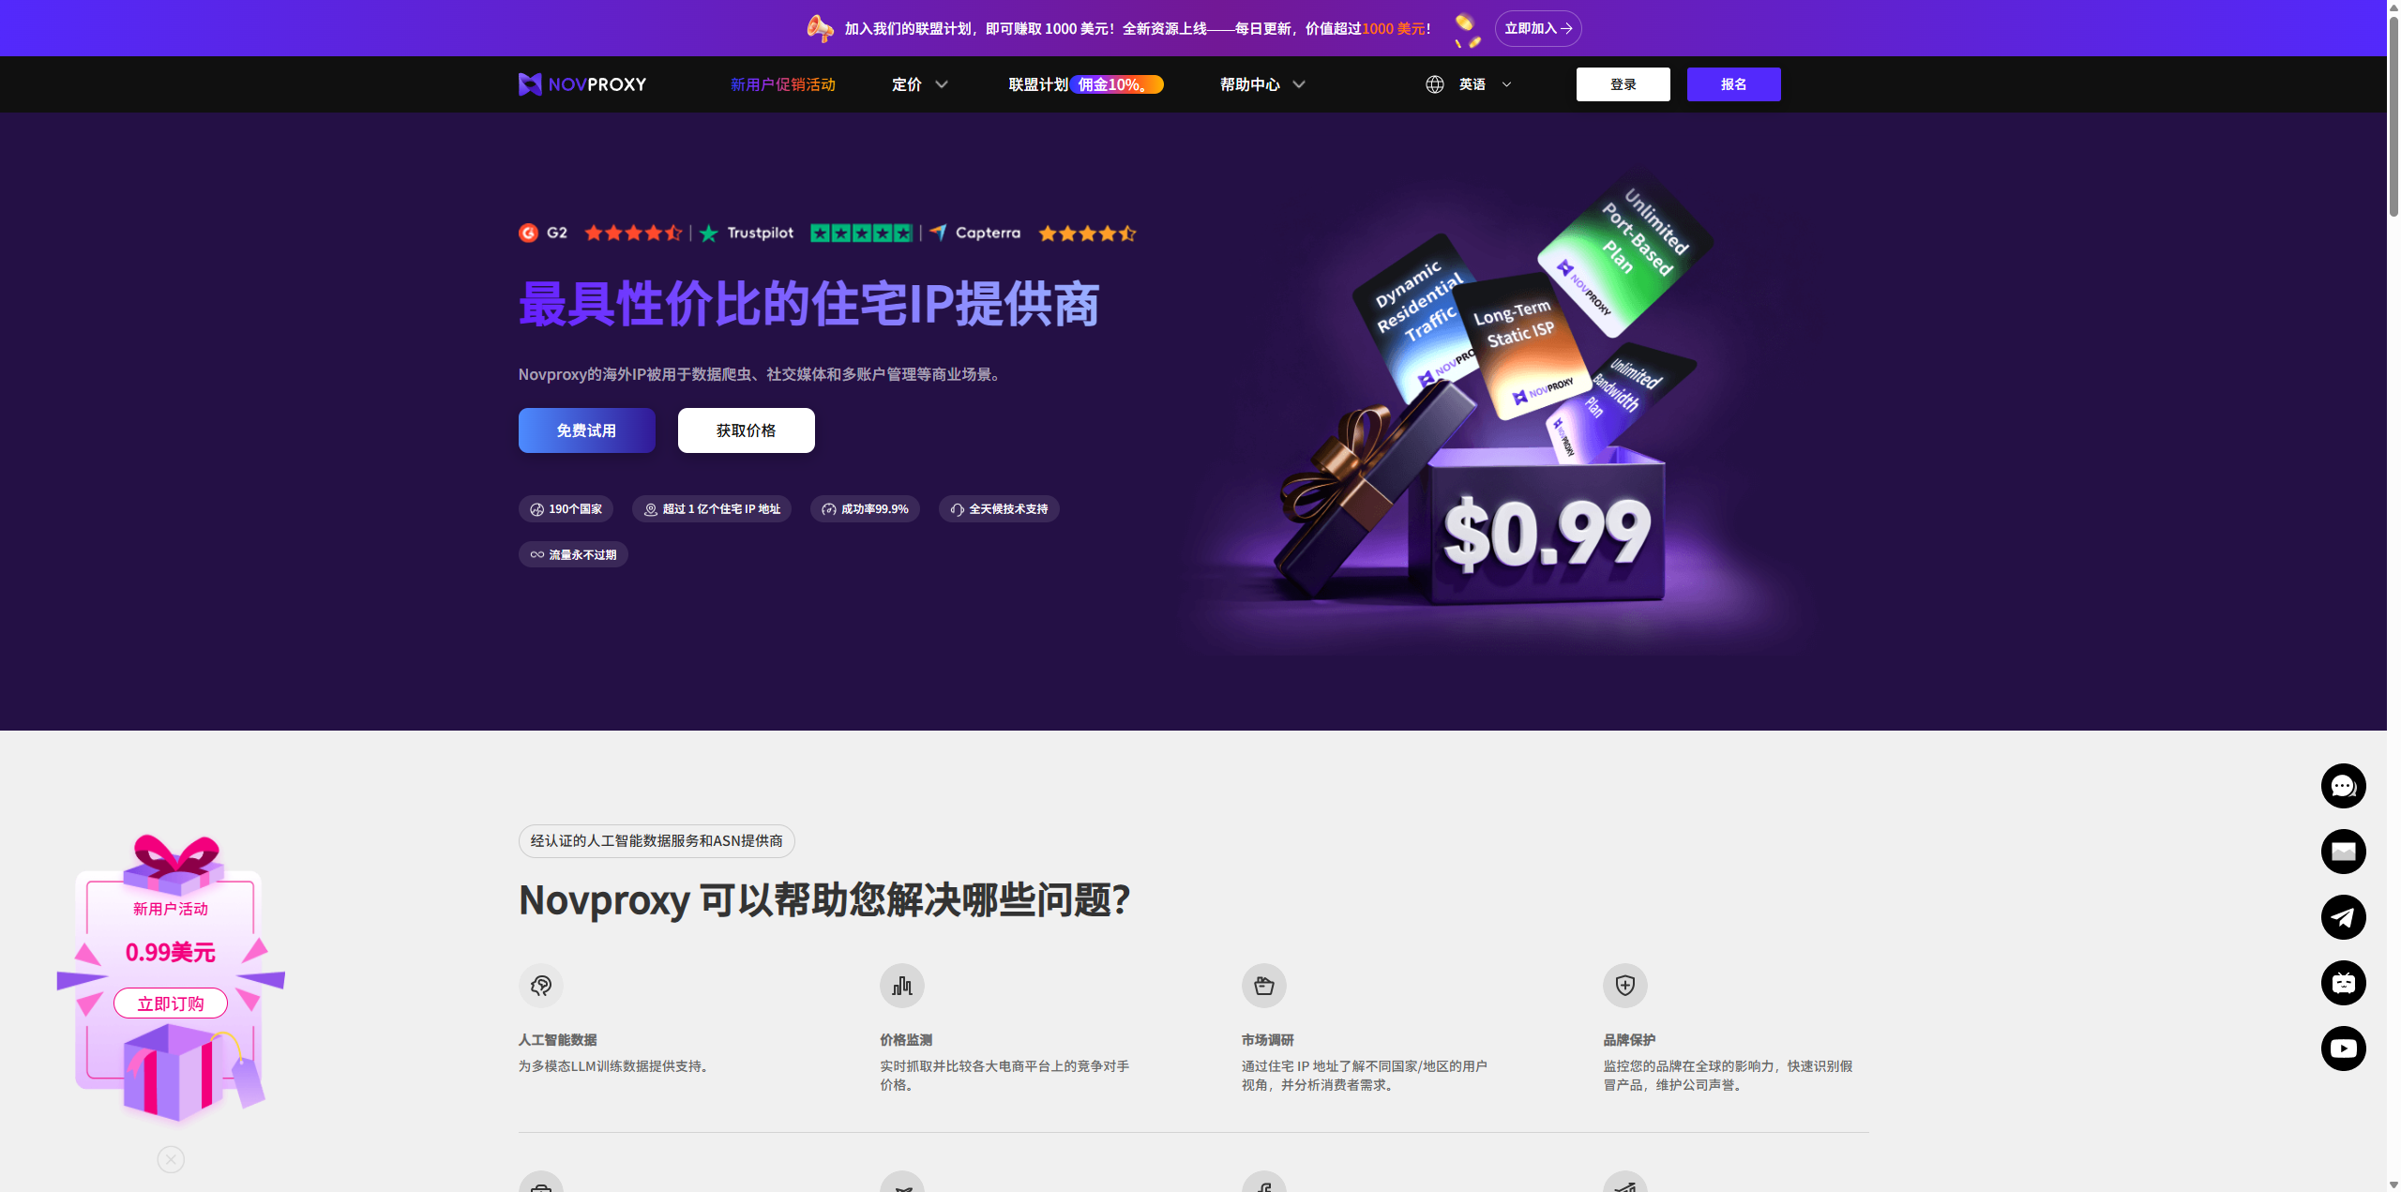Click 立即订购 in the promo popup

(x=170, y=1003)
